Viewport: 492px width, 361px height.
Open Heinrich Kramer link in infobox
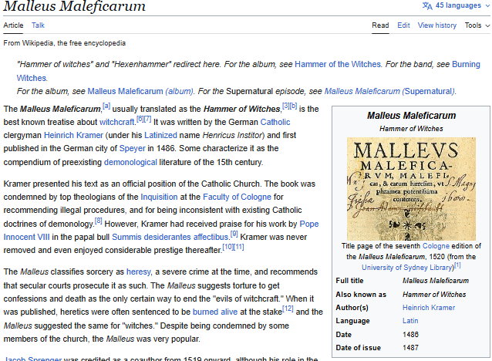point(429,308)
